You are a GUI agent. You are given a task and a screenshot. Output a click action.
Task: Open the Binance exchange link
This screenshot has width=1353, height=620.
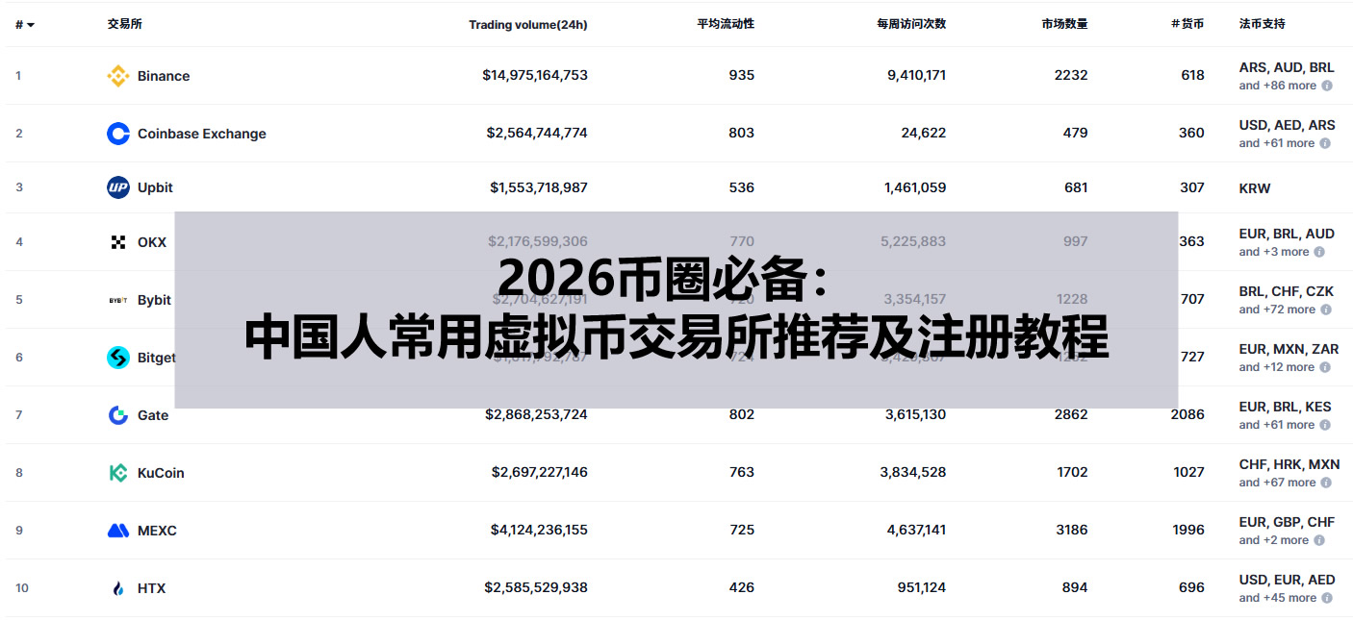(x=164, y=76)
